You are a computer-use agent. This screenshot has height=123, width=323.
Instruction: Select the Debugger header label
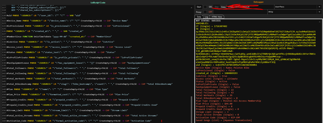click(259, 2)
